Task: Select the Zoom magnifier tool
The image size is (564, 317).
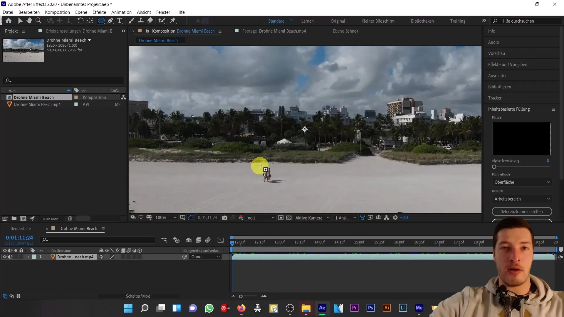Action: pos(38,21)
